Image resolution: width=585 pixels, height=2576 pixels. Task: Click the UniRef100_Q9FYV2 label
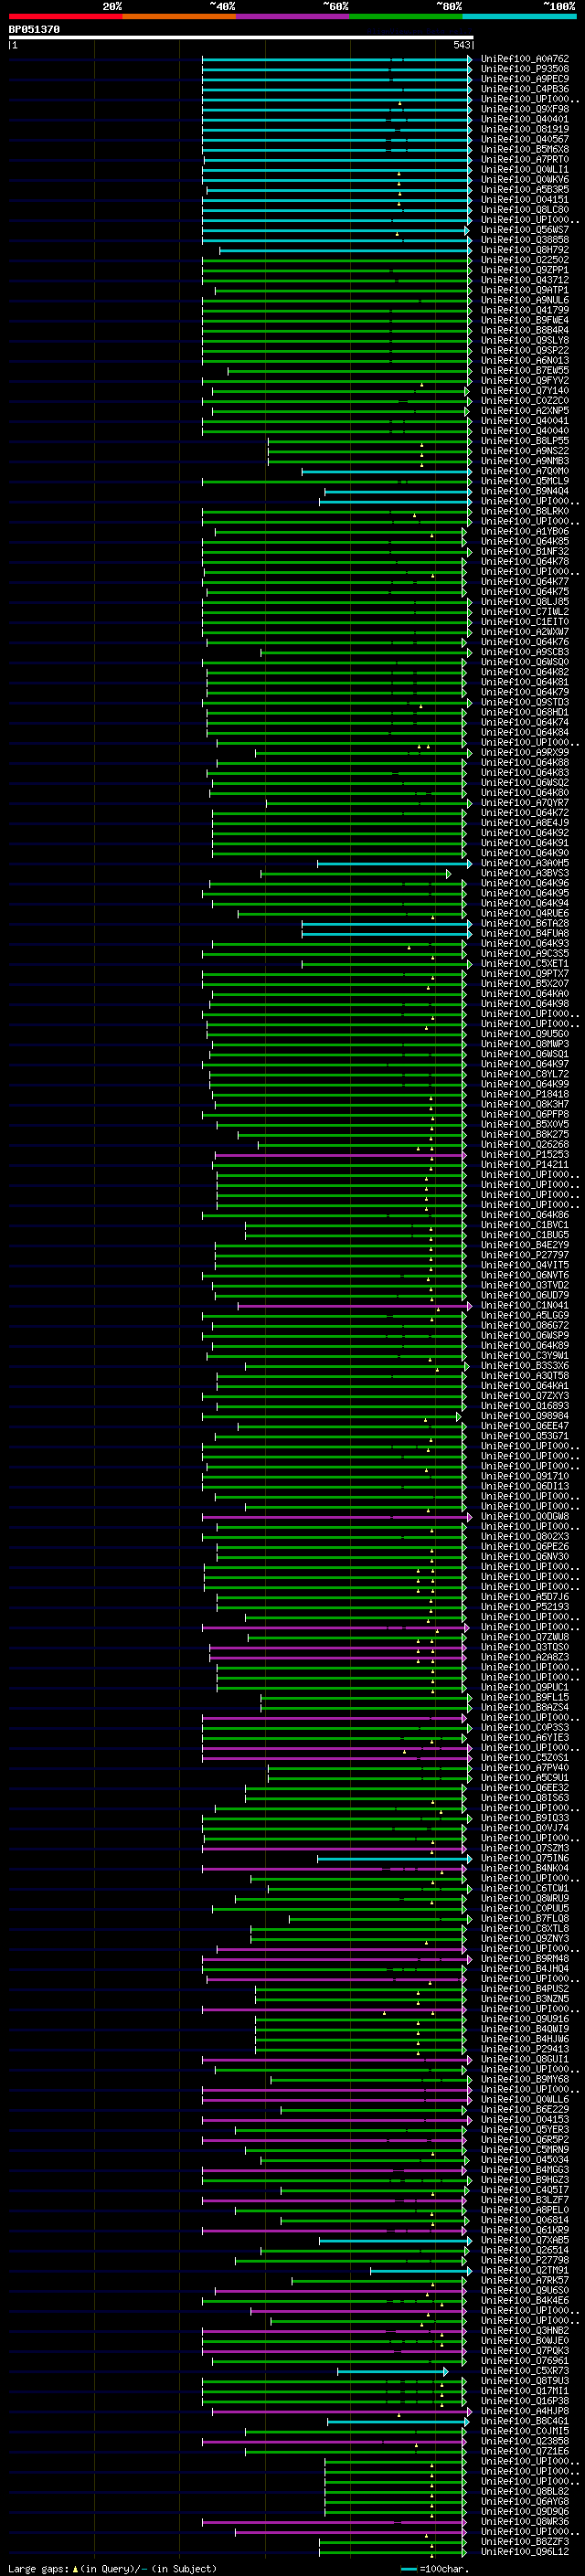[525, 380]
